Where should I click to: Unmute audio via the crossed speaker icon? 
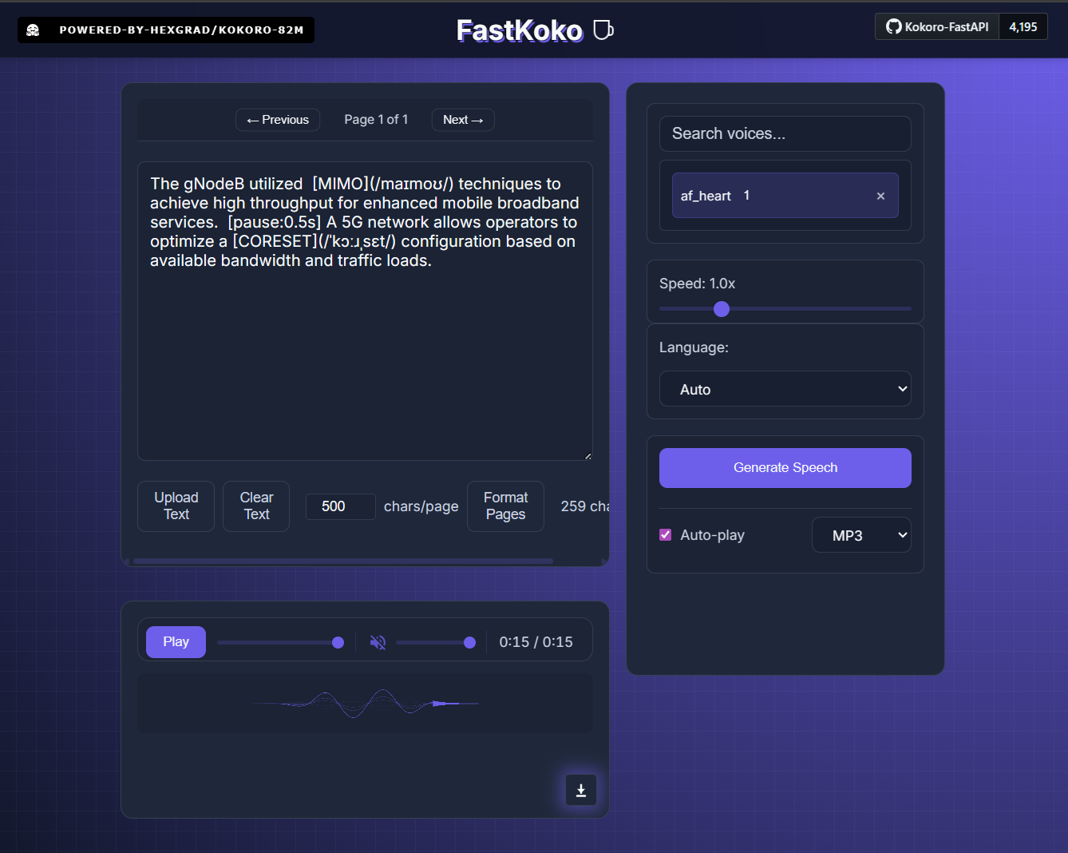[x=377, y=641]
